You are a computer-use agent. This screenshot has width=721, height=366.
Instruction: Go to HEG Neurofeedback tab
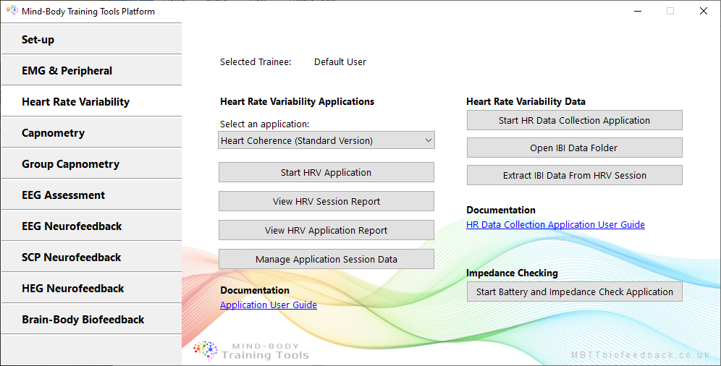(91, 289)
